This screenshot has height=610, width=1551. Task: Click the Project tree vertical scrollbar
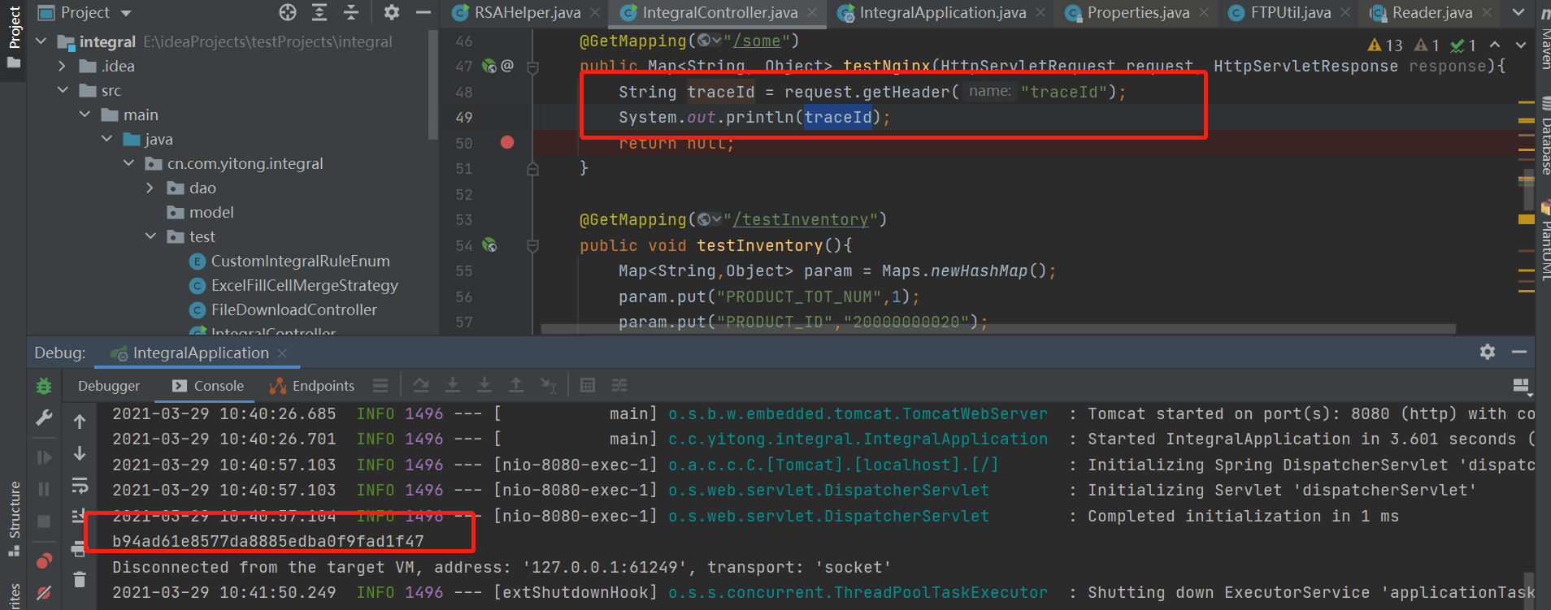pos(433,85)
